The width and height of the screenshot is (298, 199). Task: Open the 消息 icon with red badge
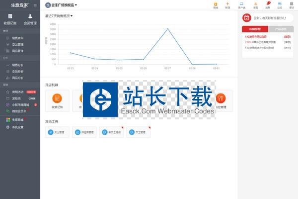[x=268, y=5]
